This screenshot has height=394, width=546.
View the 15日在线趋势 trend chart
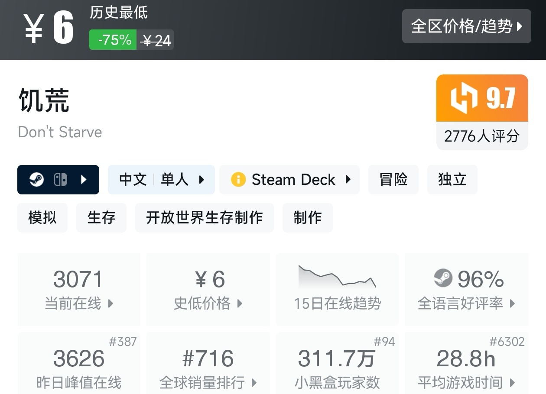[337, 289]
